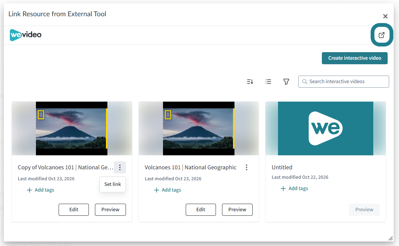Viewport: 399px width, 246px height.
Task: Click the WeVideo logo
Action: 25,35
